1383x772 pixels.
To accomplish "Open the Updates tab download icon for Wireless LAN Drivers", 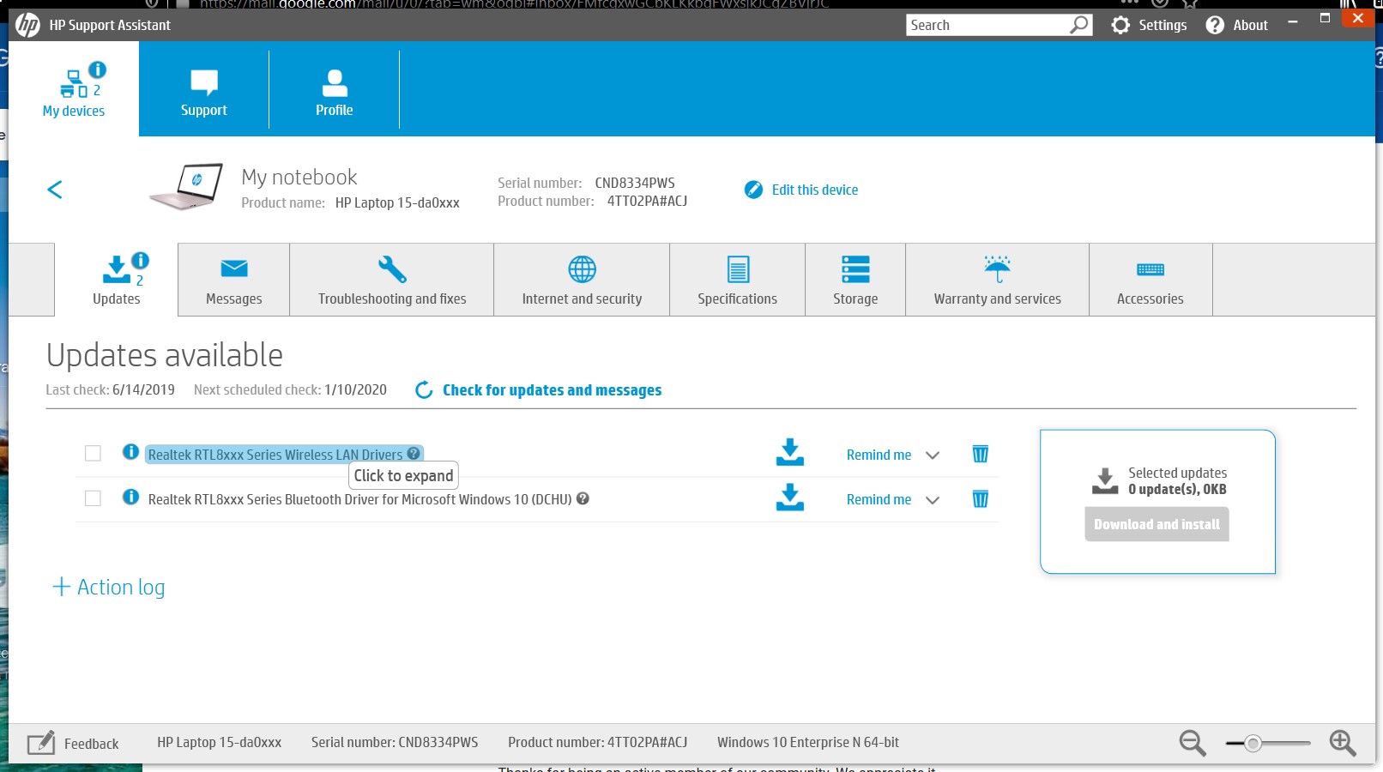I will pyautogui.click(x=789, y=452).
